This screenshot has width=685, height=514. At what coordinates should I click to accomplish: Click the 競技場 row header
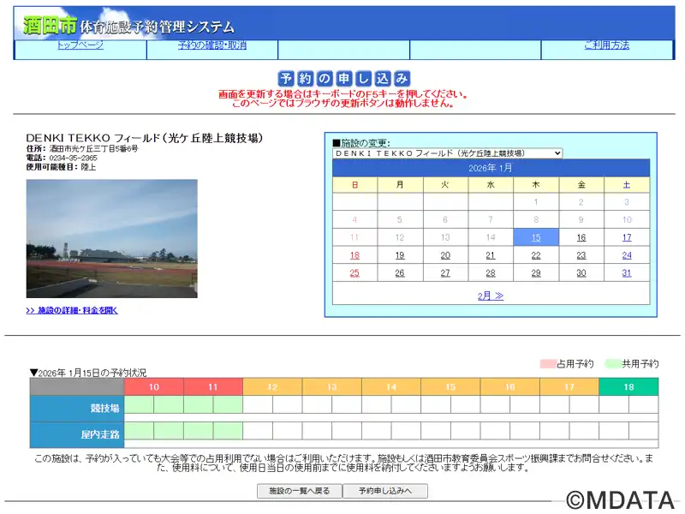click(x=77, y=408)
